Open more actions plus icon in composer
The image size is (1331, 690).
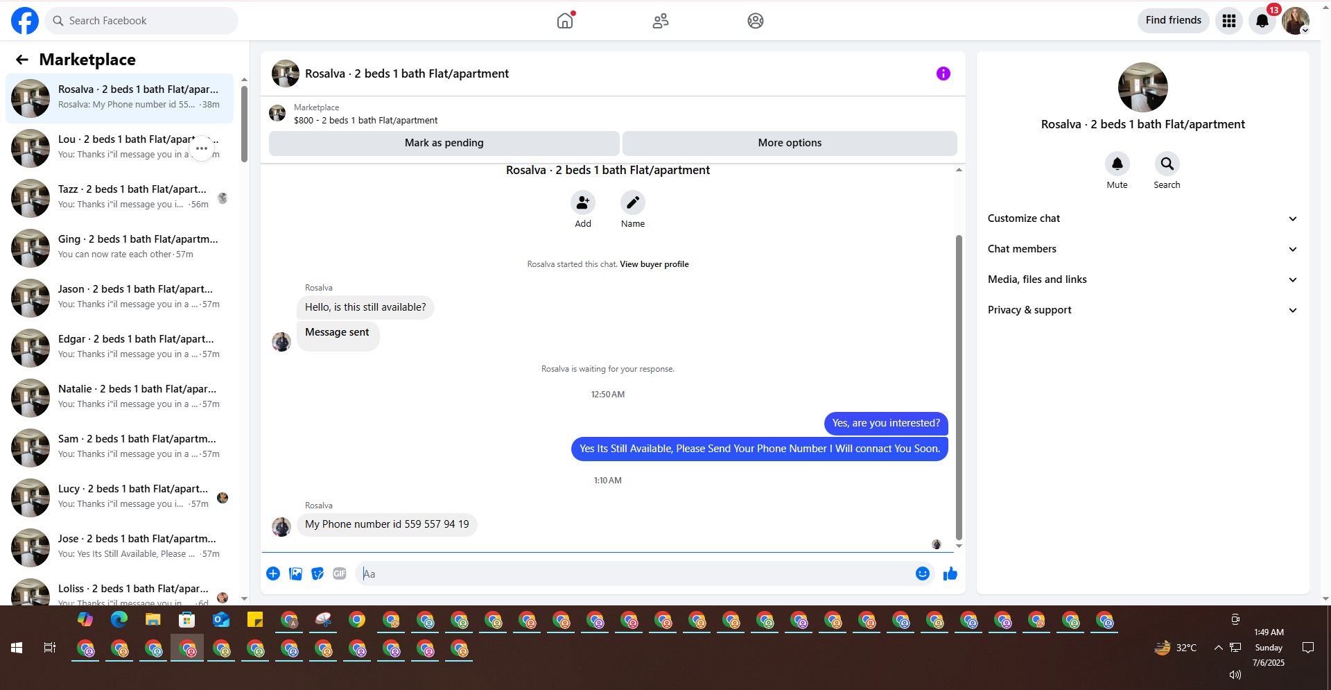click(x=273, y=573)
